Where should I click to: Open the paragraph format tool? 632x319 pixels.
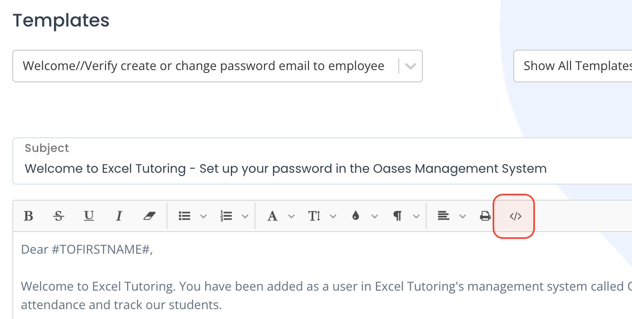[397, 216]
